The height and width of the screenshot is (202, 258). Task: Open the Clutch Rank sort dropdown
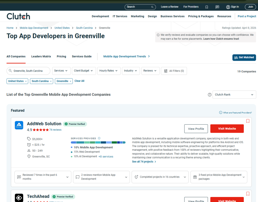[x=234, y=95]
